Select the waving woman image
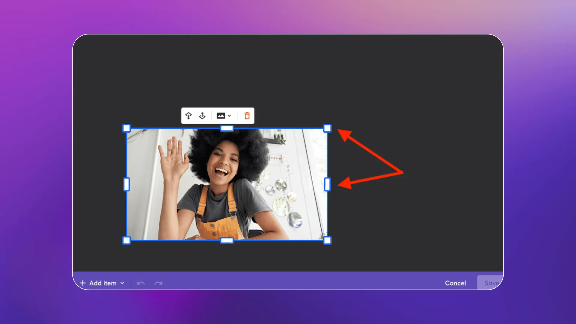This screenshot has width=576, height=324. pyautogui.click(x=227, y=184)
